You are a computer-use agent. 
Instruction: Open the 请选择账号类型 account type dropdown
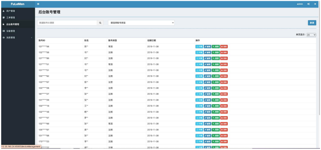141,23
